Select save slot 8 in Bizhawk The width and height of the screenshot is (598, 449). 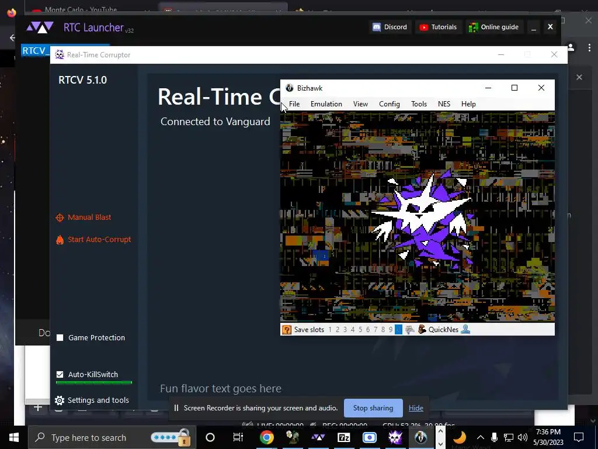pyautogui.click(x=383, y=330)
